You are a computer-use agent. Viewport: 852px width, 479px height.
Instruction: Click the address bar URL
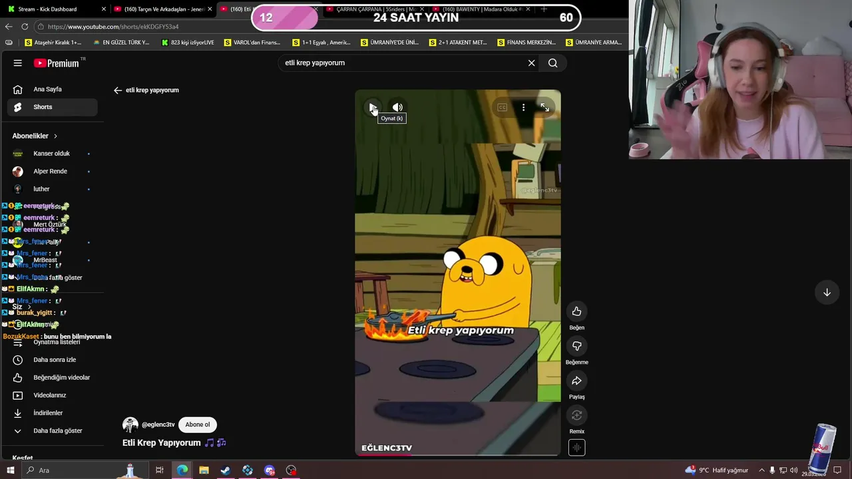pos(113,27)
